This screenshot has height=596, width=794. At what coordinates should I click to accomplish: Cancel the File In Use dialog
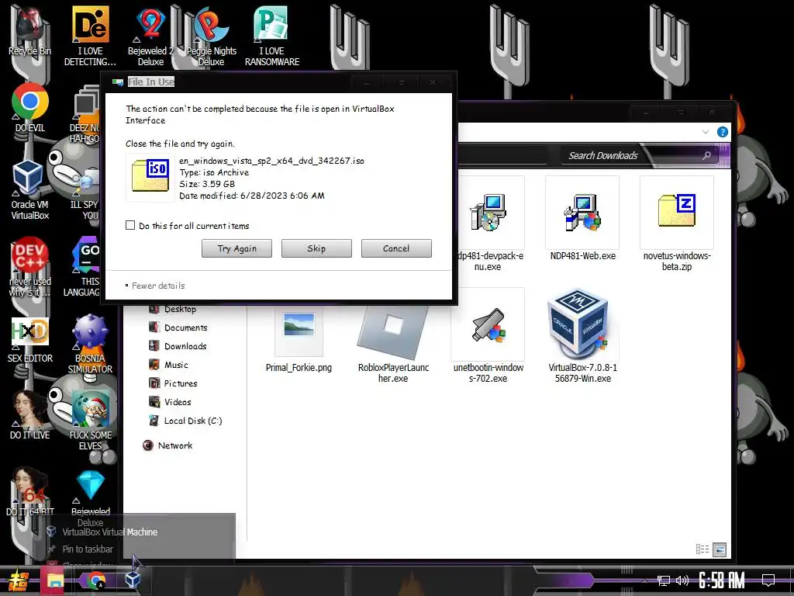[396, 248]
